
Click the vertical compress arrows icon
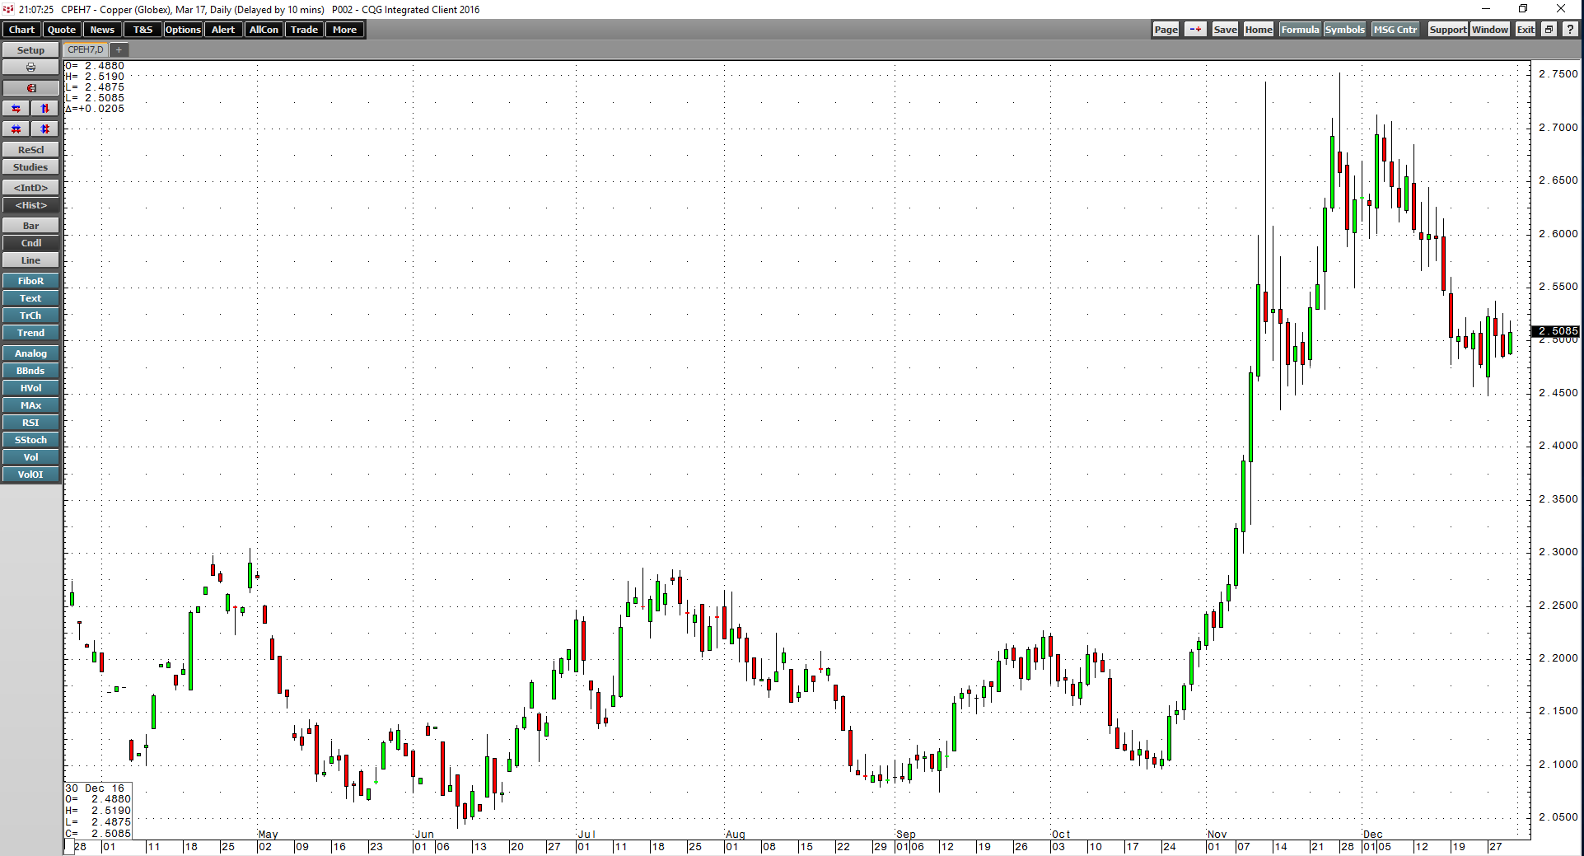click(45, 129)
